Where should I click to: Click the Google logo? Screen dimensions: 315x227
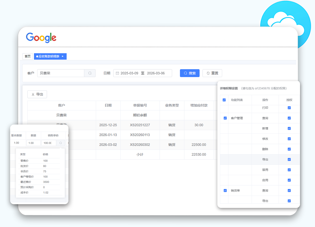click(41, 38)
